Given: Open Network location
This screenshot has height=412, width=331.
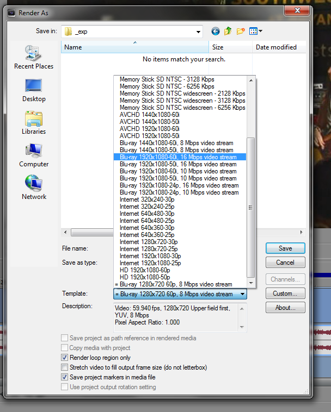Looking at the screenshot, I should 34,188.
